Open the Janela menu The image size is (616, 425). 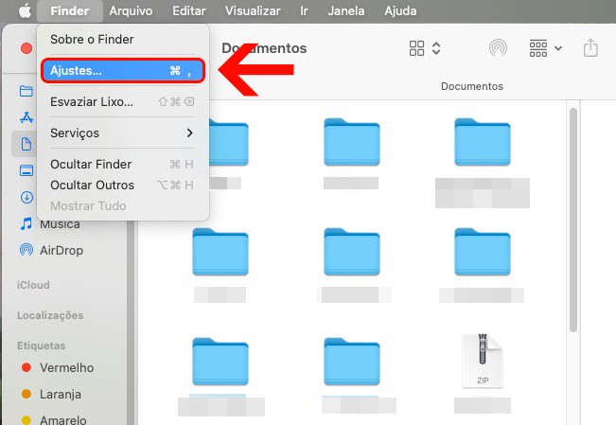[346, 11]
